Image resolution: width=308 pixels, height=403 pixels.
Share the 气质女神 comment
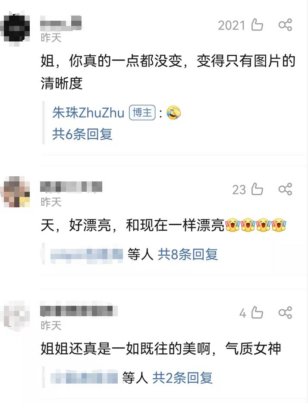click(x=286, y=313)
